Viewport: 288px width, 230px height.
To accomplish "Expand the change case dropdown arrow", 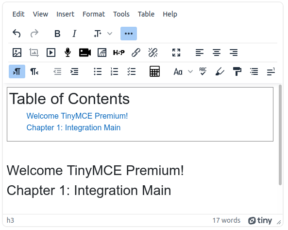I will [x=190, y=71].
